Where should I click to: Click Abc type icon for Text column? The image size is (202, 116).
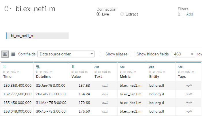(97, 67)
